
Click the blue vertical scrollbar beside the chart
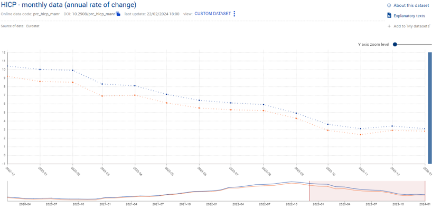click(x=430, y=108)
